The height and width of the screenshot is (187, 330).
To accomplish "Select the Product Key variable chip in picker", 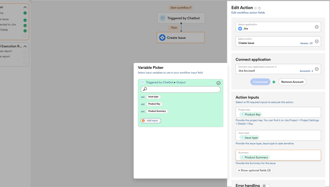I will click(154, 104).
